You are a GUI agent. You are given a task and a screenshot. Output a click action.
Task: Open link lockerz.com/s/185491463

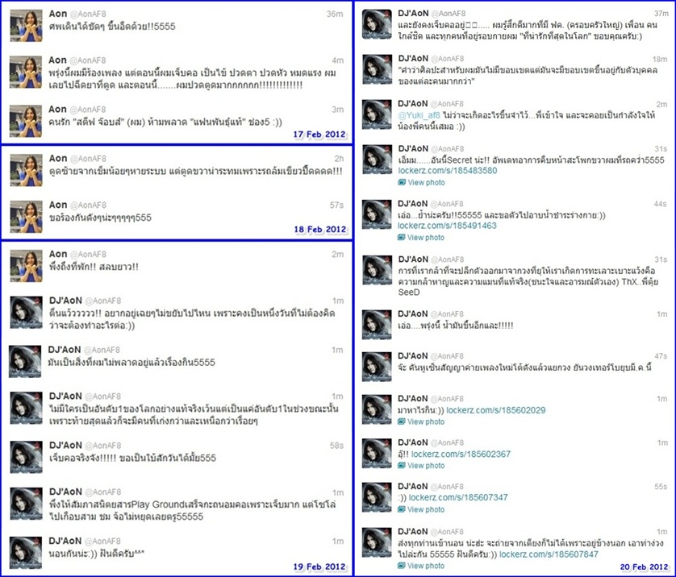[x=447, y=226]
